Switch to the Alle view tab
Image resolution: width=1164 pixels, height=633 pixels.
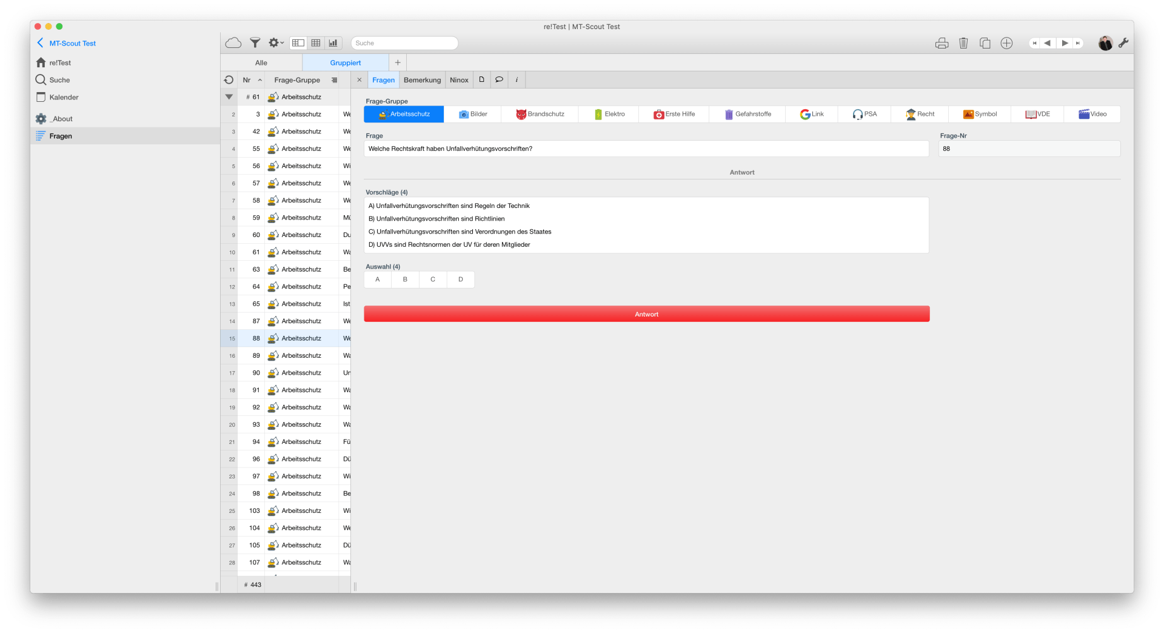click(261, 62)
